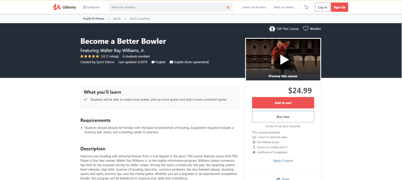
Task: Click the five-star rating
Action: (90, 56)
